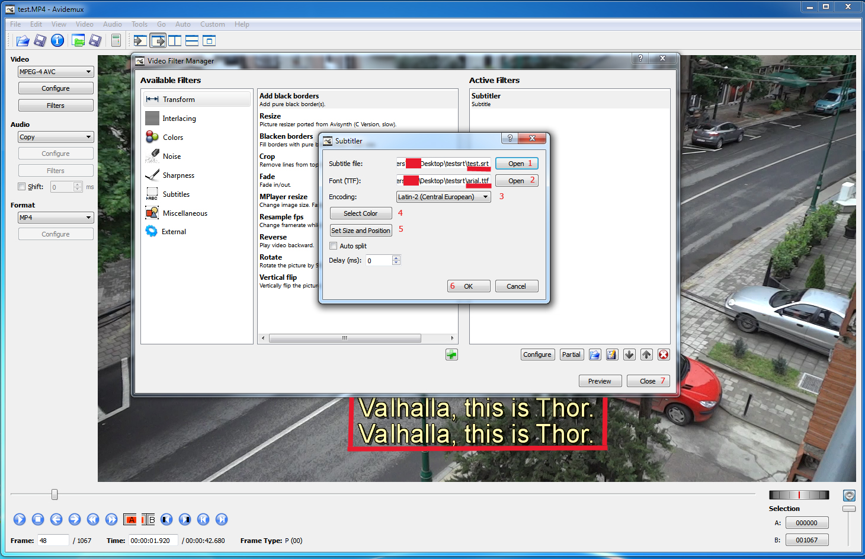This screenshot has width=865, height=559.
Task: Click Set Size and Position button
Action: [x=361, y=231]
